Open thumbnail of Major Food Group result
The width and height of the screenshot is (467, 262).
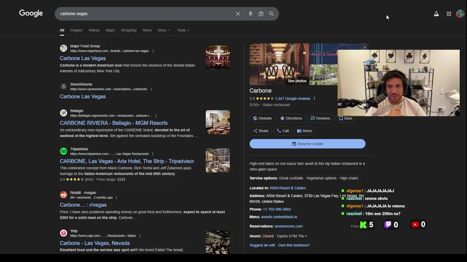coord(218,57)
